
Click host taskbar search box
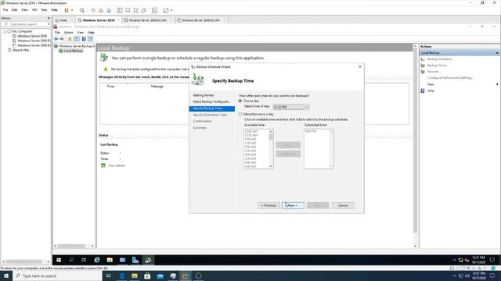pos(57,276)
